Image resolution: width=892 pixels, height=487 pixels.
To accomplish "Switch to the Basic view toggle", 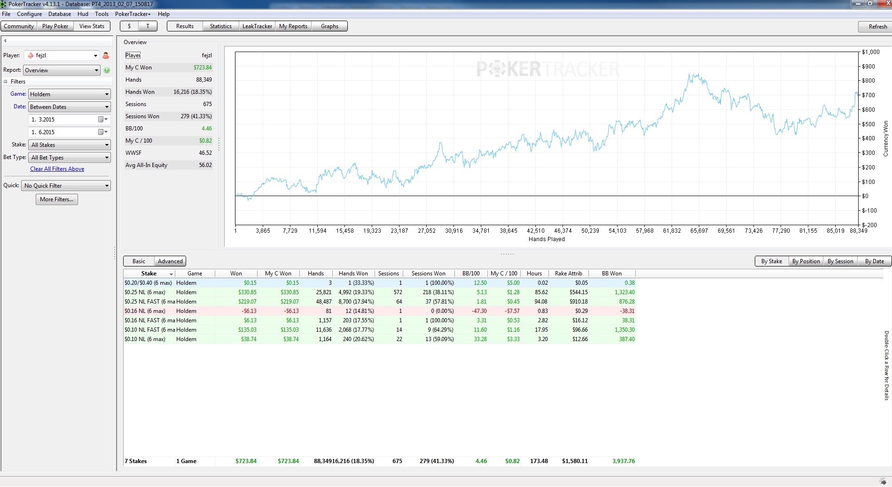I will point(139,261).
